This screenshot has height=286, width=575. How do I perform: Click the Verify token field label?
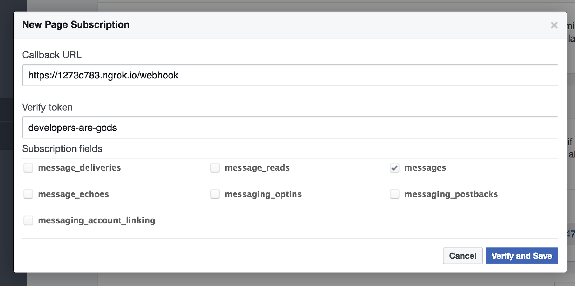(47, 108)
